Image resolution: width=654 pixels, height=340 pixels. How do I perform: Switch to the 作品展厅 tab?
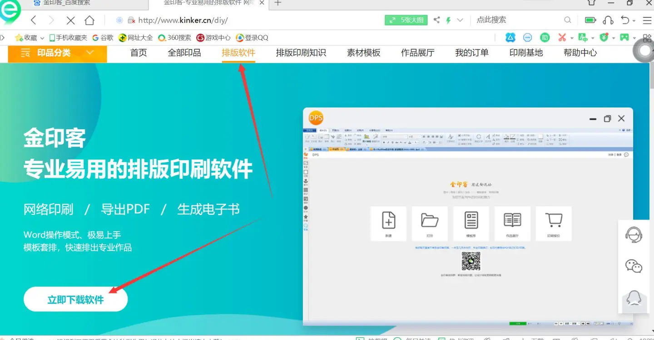[x=417, y=53]
